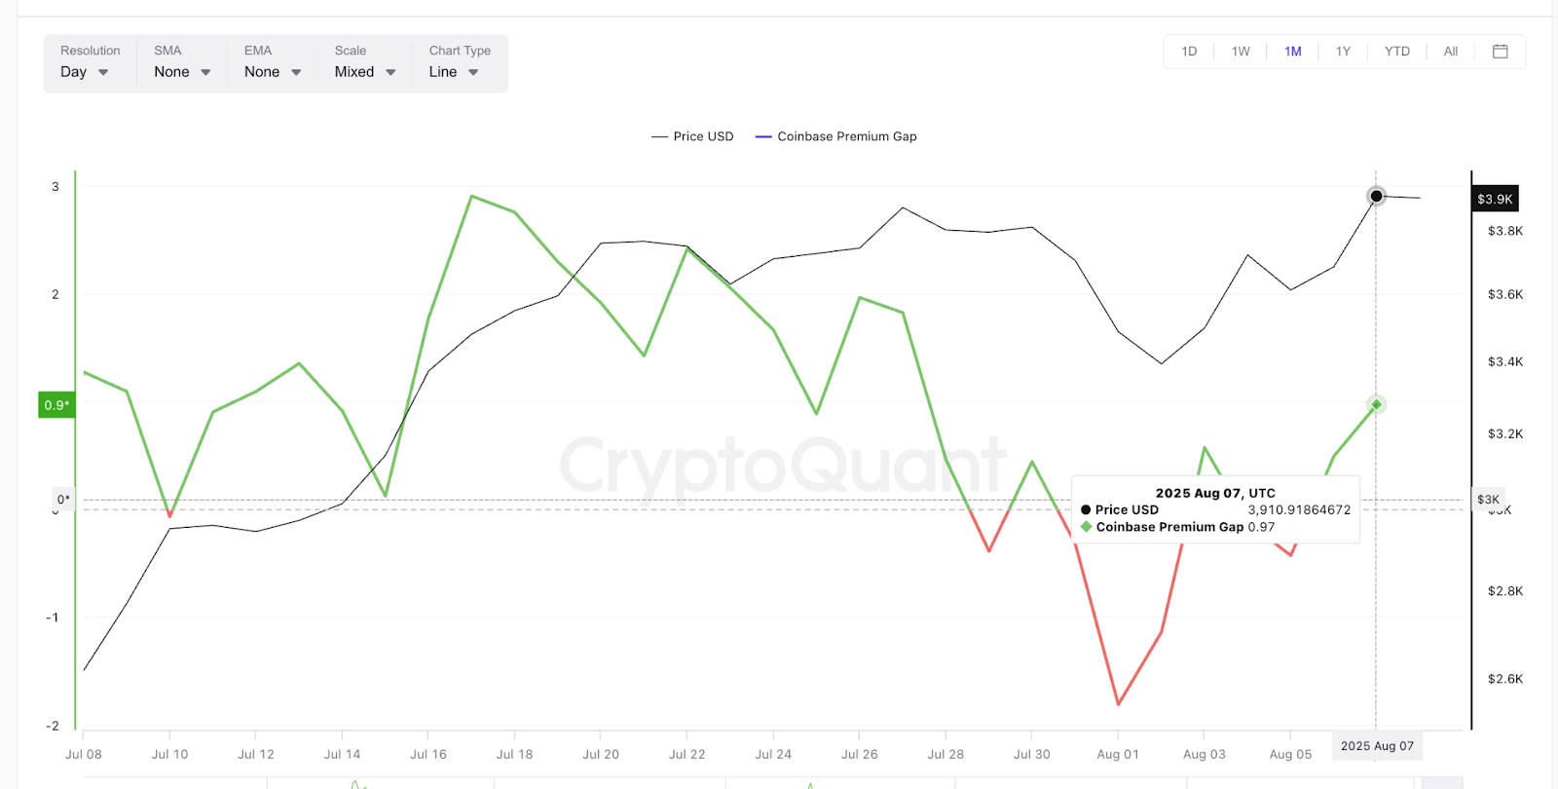
Task: Open the EMA None dropdown
Action: tap(273, 72)
